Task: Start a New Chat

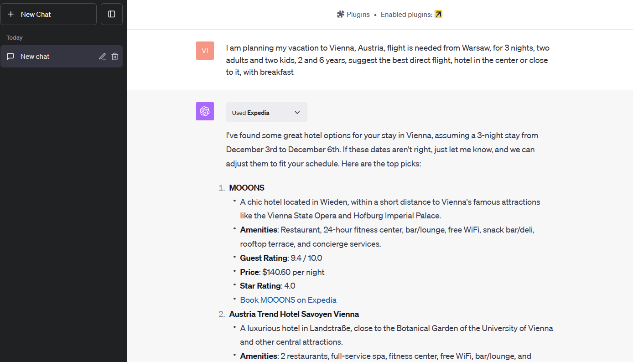Action: click(x=48, y=14)
